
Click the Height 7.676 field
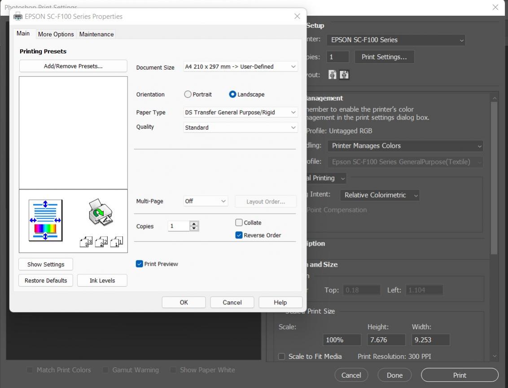386,339
